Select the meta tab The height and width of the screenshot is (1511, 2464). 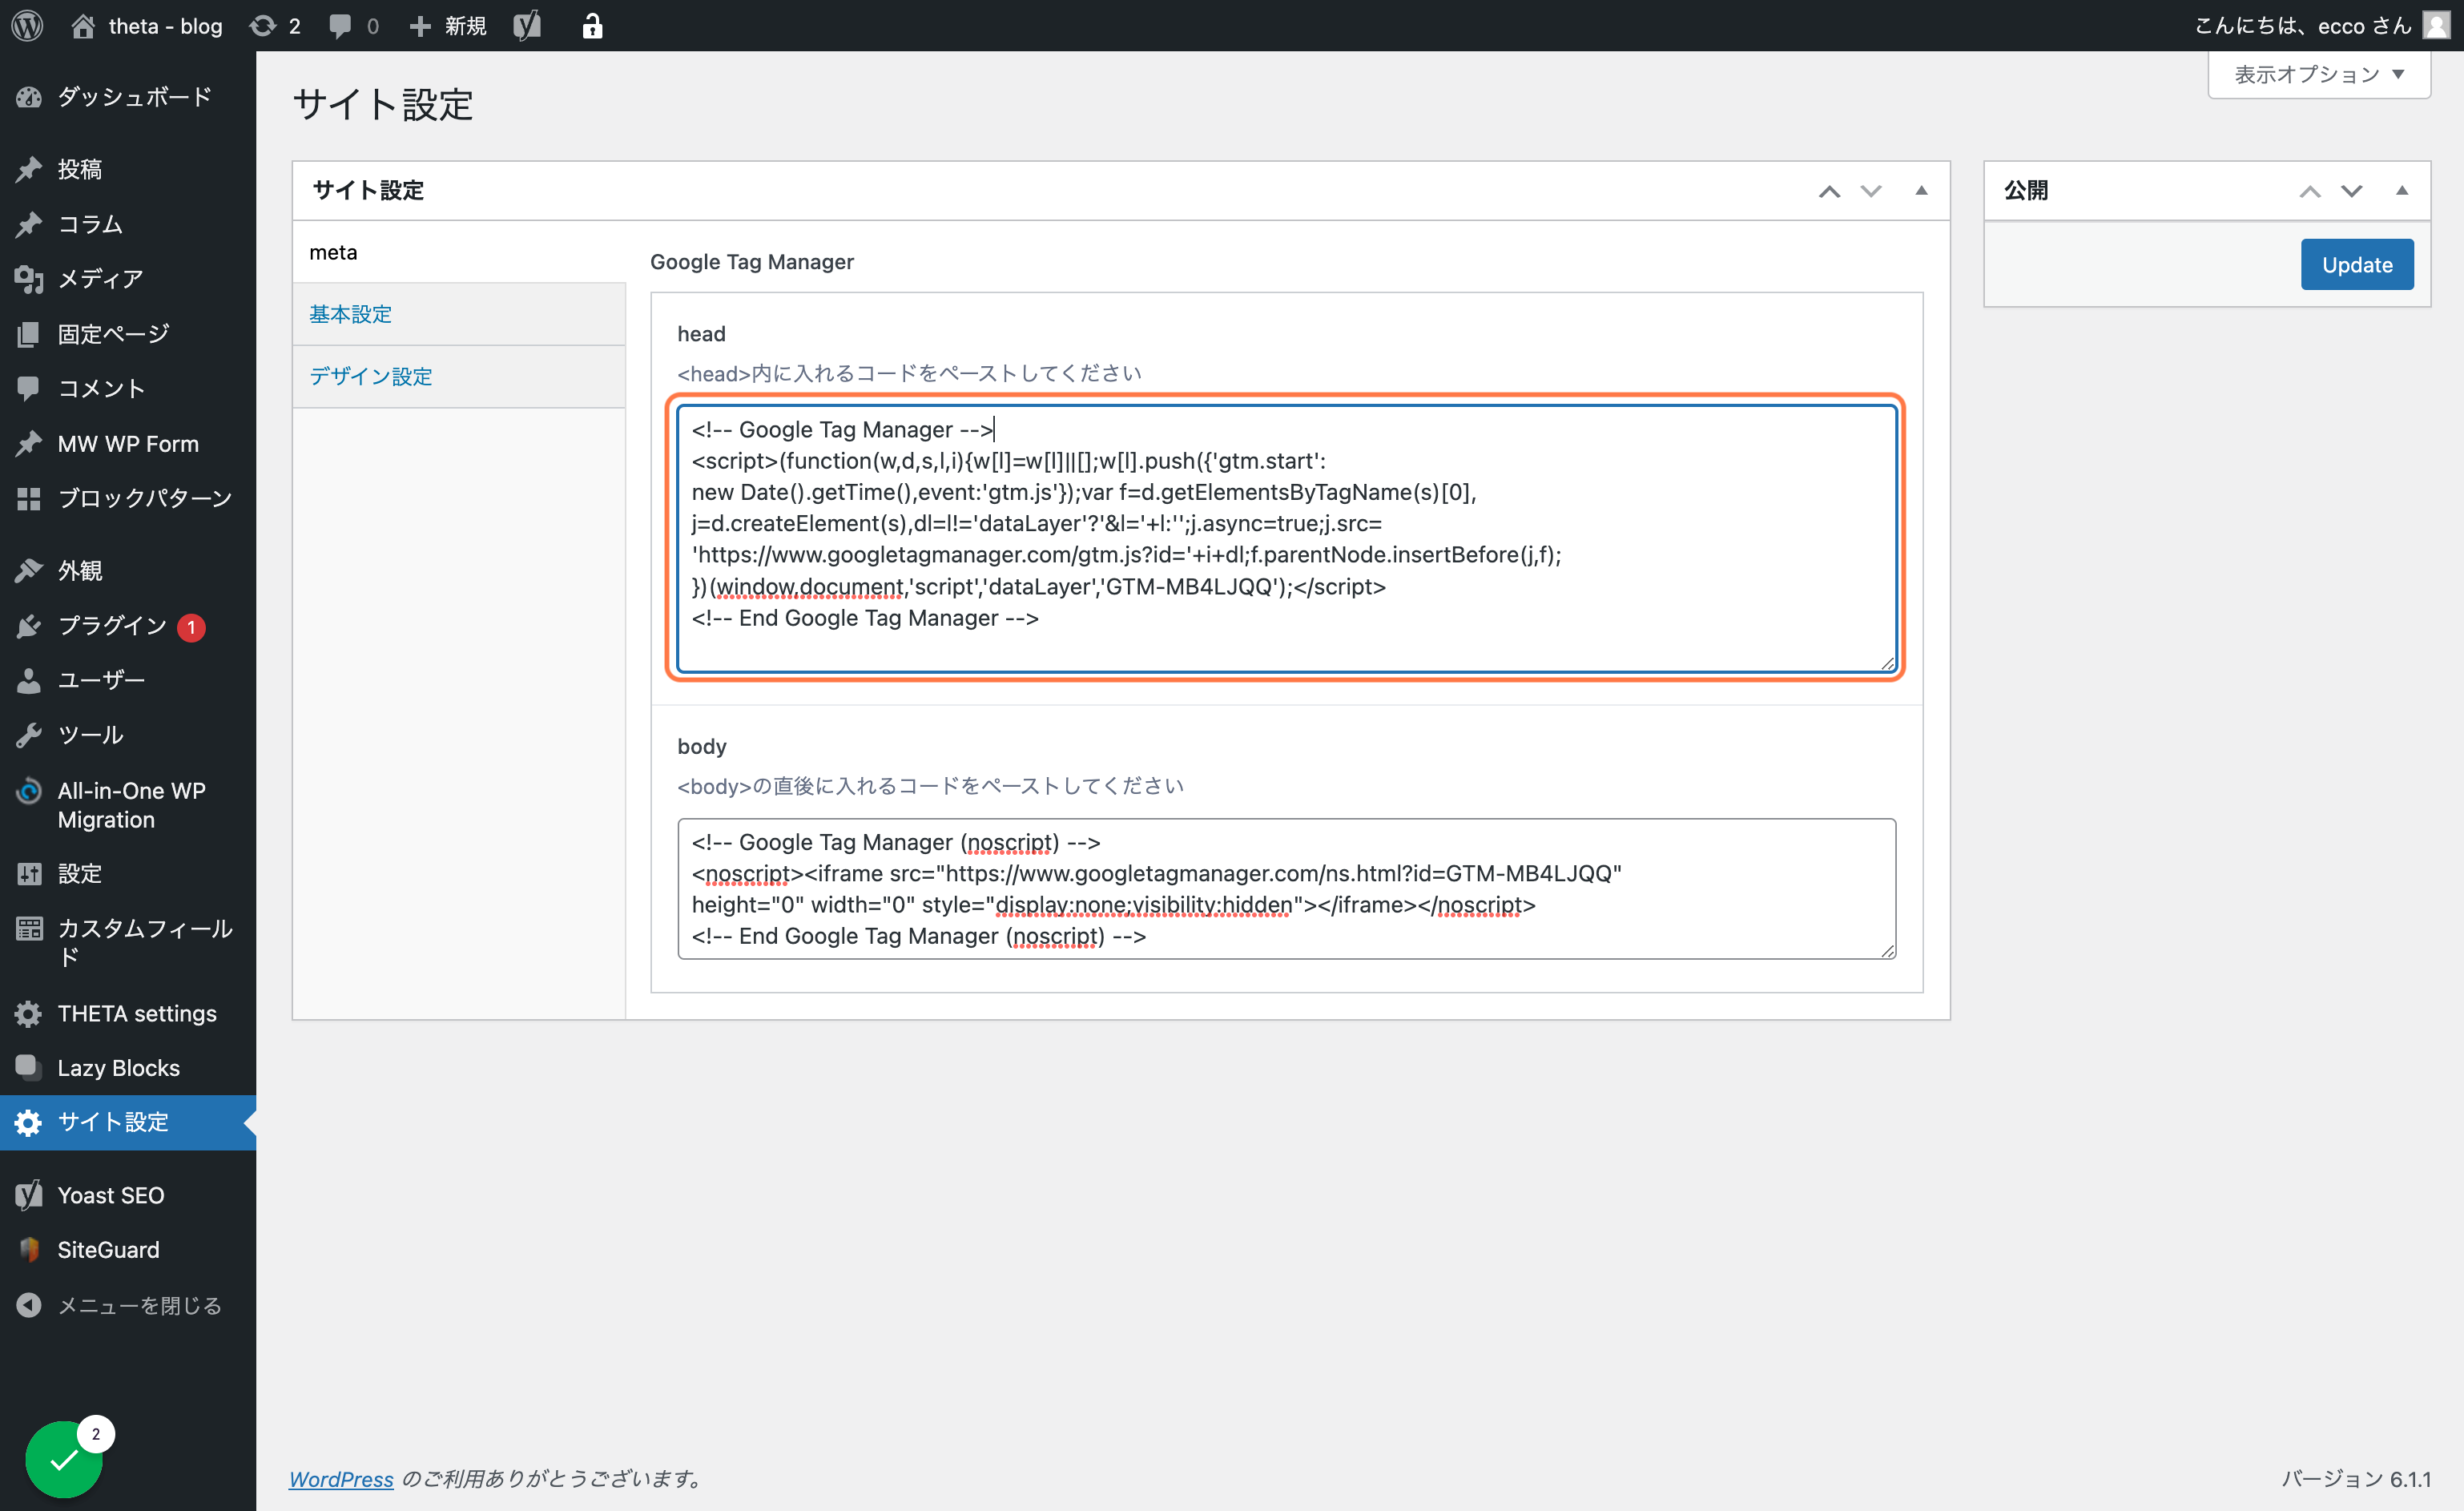pos(459,252)
